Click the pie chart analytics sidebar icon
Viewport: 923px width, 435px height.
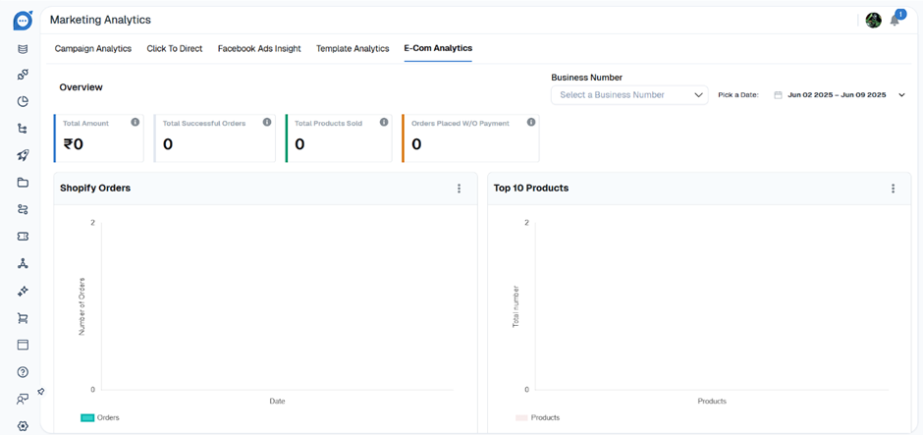click(x=23, y=101)
